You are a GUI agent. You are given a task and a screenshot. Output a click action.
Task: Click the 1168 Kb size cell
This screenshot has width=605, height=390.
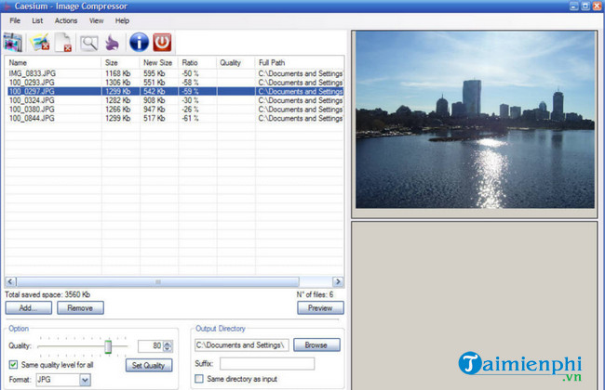pos(117,73)
